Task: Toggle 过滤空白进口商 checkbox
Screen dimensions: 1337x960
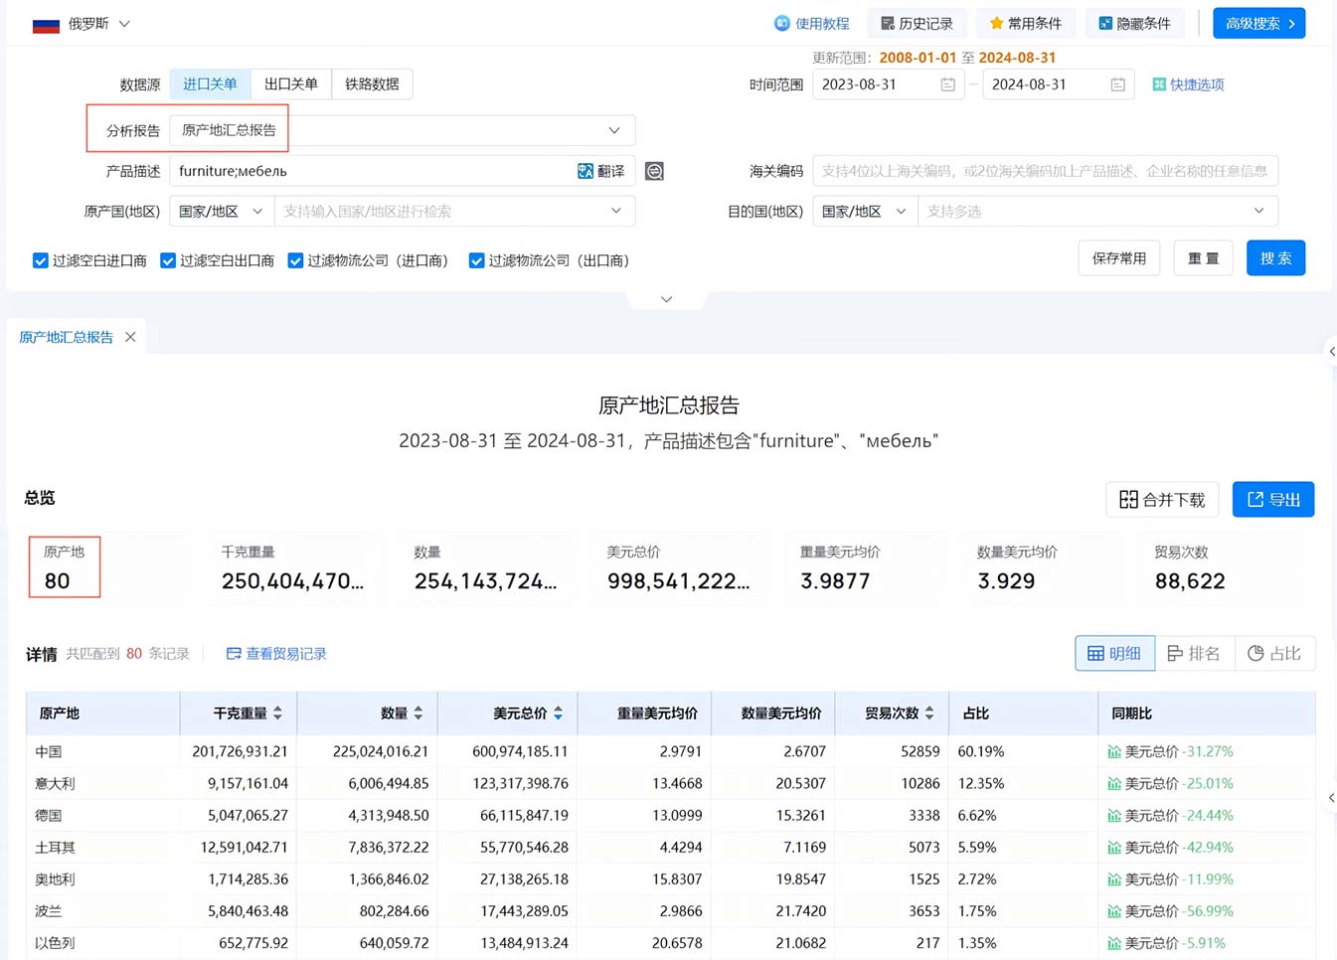Action: 41,261
